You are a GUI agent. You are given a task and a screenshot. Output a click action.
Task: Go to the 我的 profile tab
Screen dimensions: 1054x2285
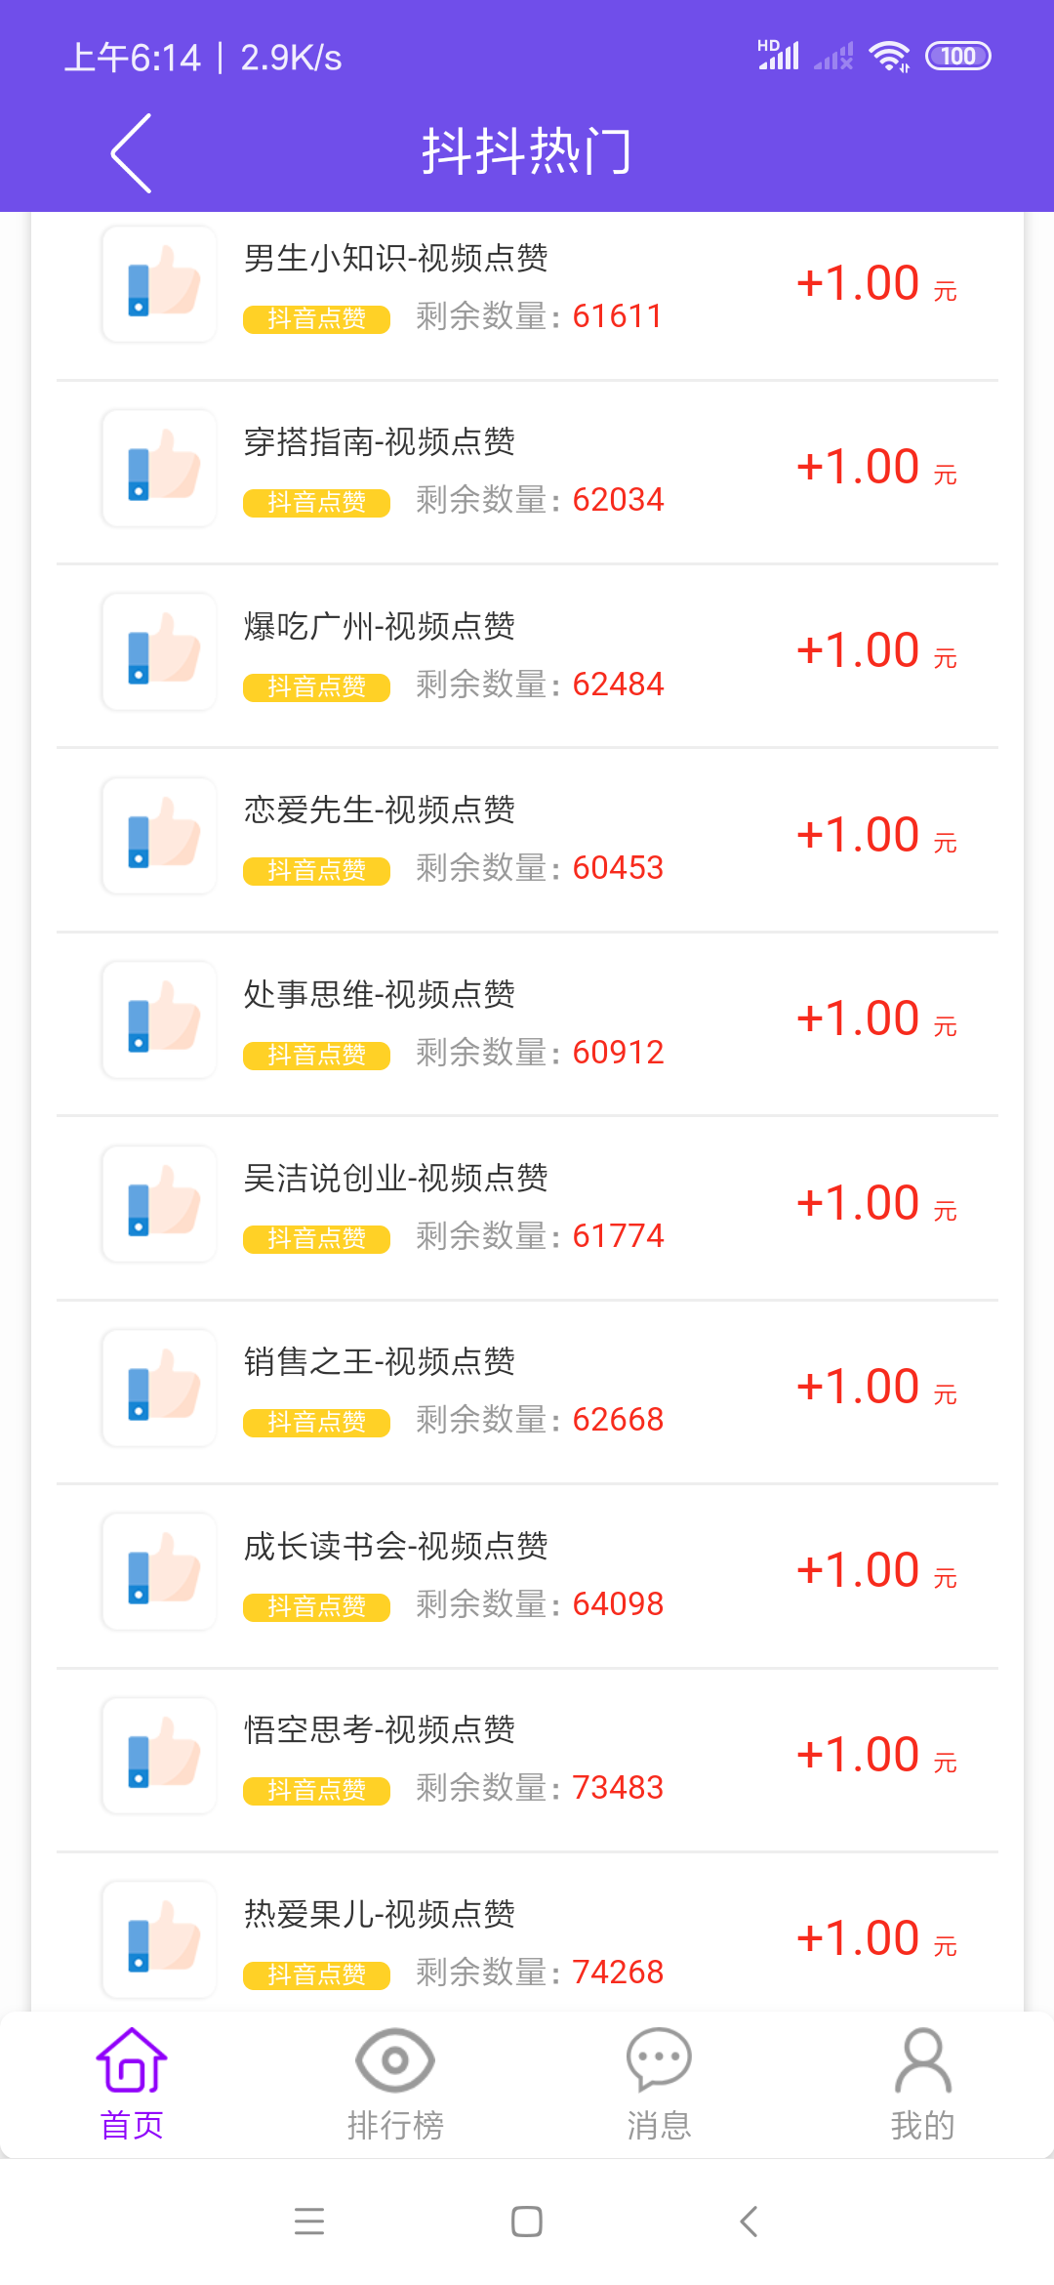(922, 2083)
